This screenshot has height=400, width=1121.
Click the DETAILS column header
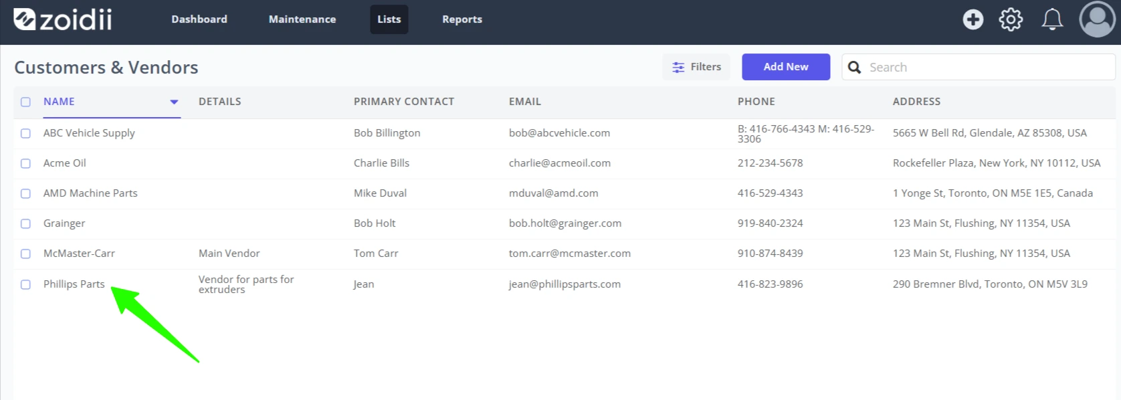(220, 102)
